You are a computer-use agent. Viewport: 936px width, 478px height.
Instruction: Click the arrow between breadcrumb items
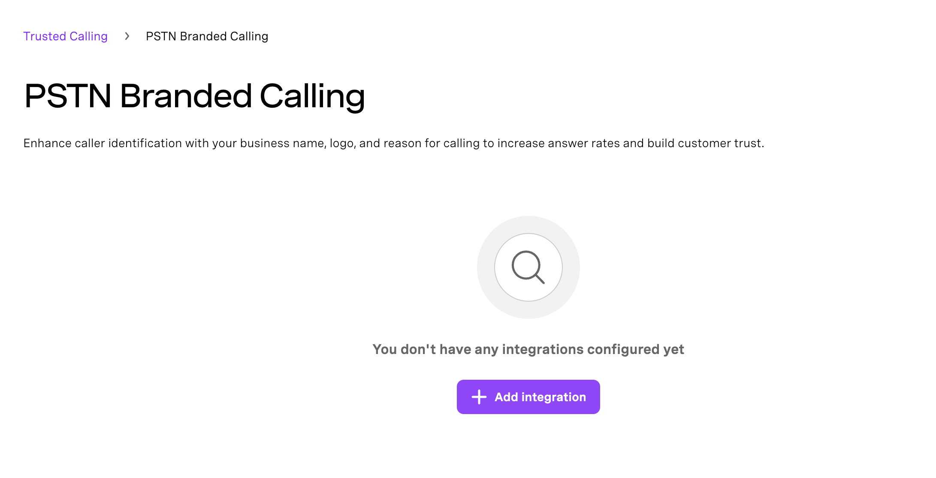coord(127,36)
